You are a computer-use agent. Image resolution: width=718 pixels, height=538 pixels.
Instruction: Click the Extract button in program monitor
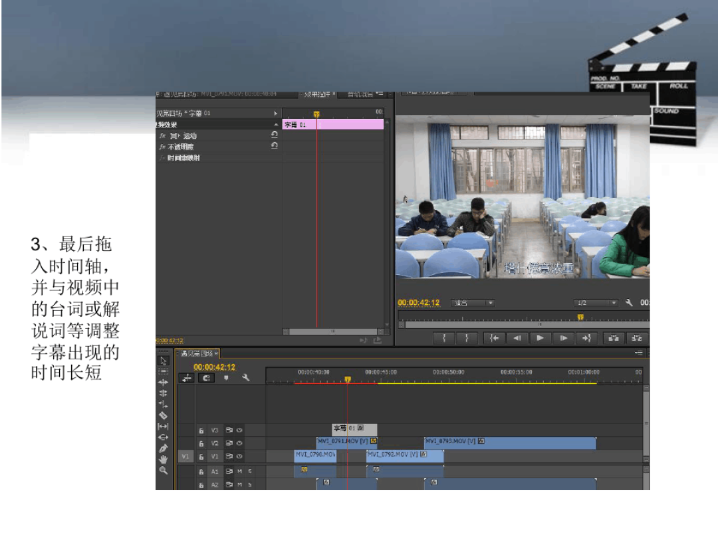(636, 338)
